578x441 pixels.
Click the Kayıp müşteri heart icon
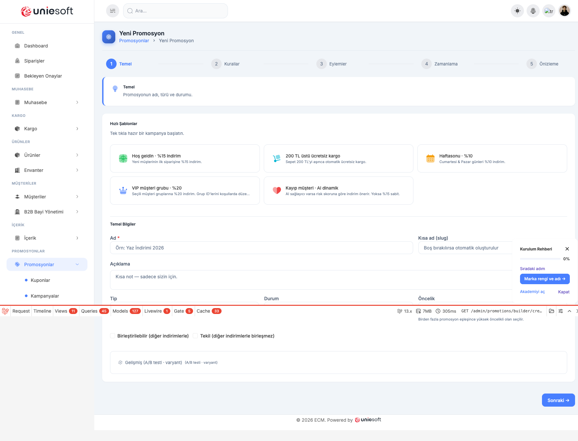277,191
